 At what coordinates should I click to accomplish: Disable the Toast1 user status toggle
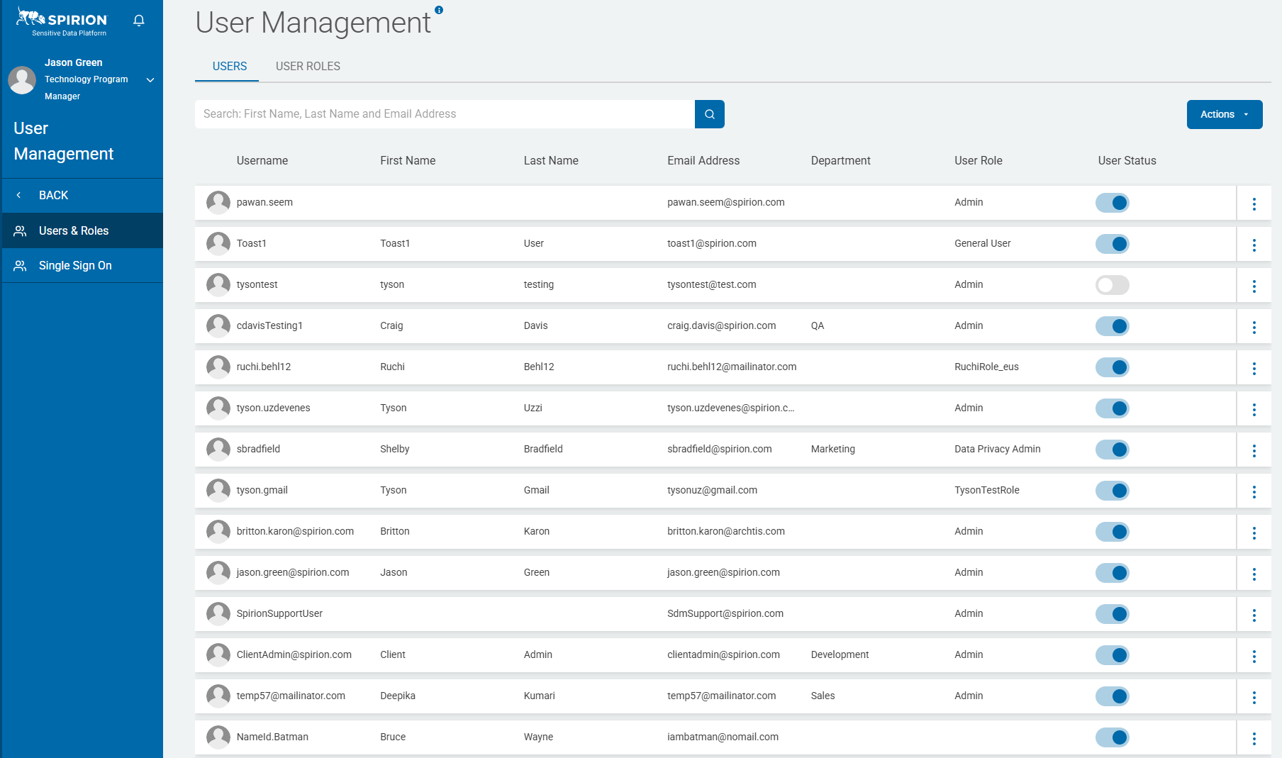pyautogui.click(x=1112, y=244)
